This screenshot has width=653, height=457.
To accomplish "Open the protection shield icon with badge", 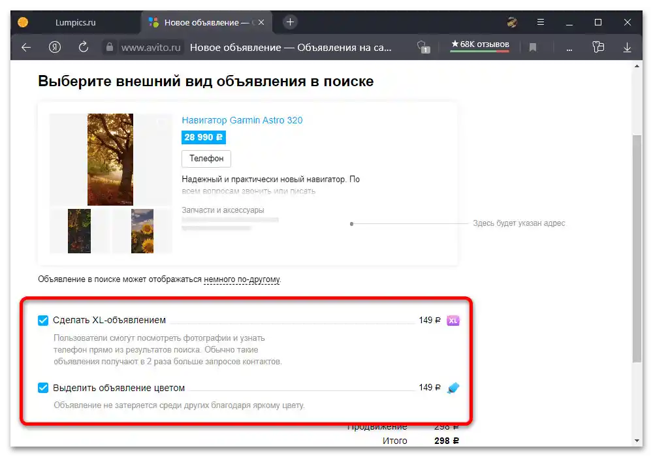I will point(424,47).
